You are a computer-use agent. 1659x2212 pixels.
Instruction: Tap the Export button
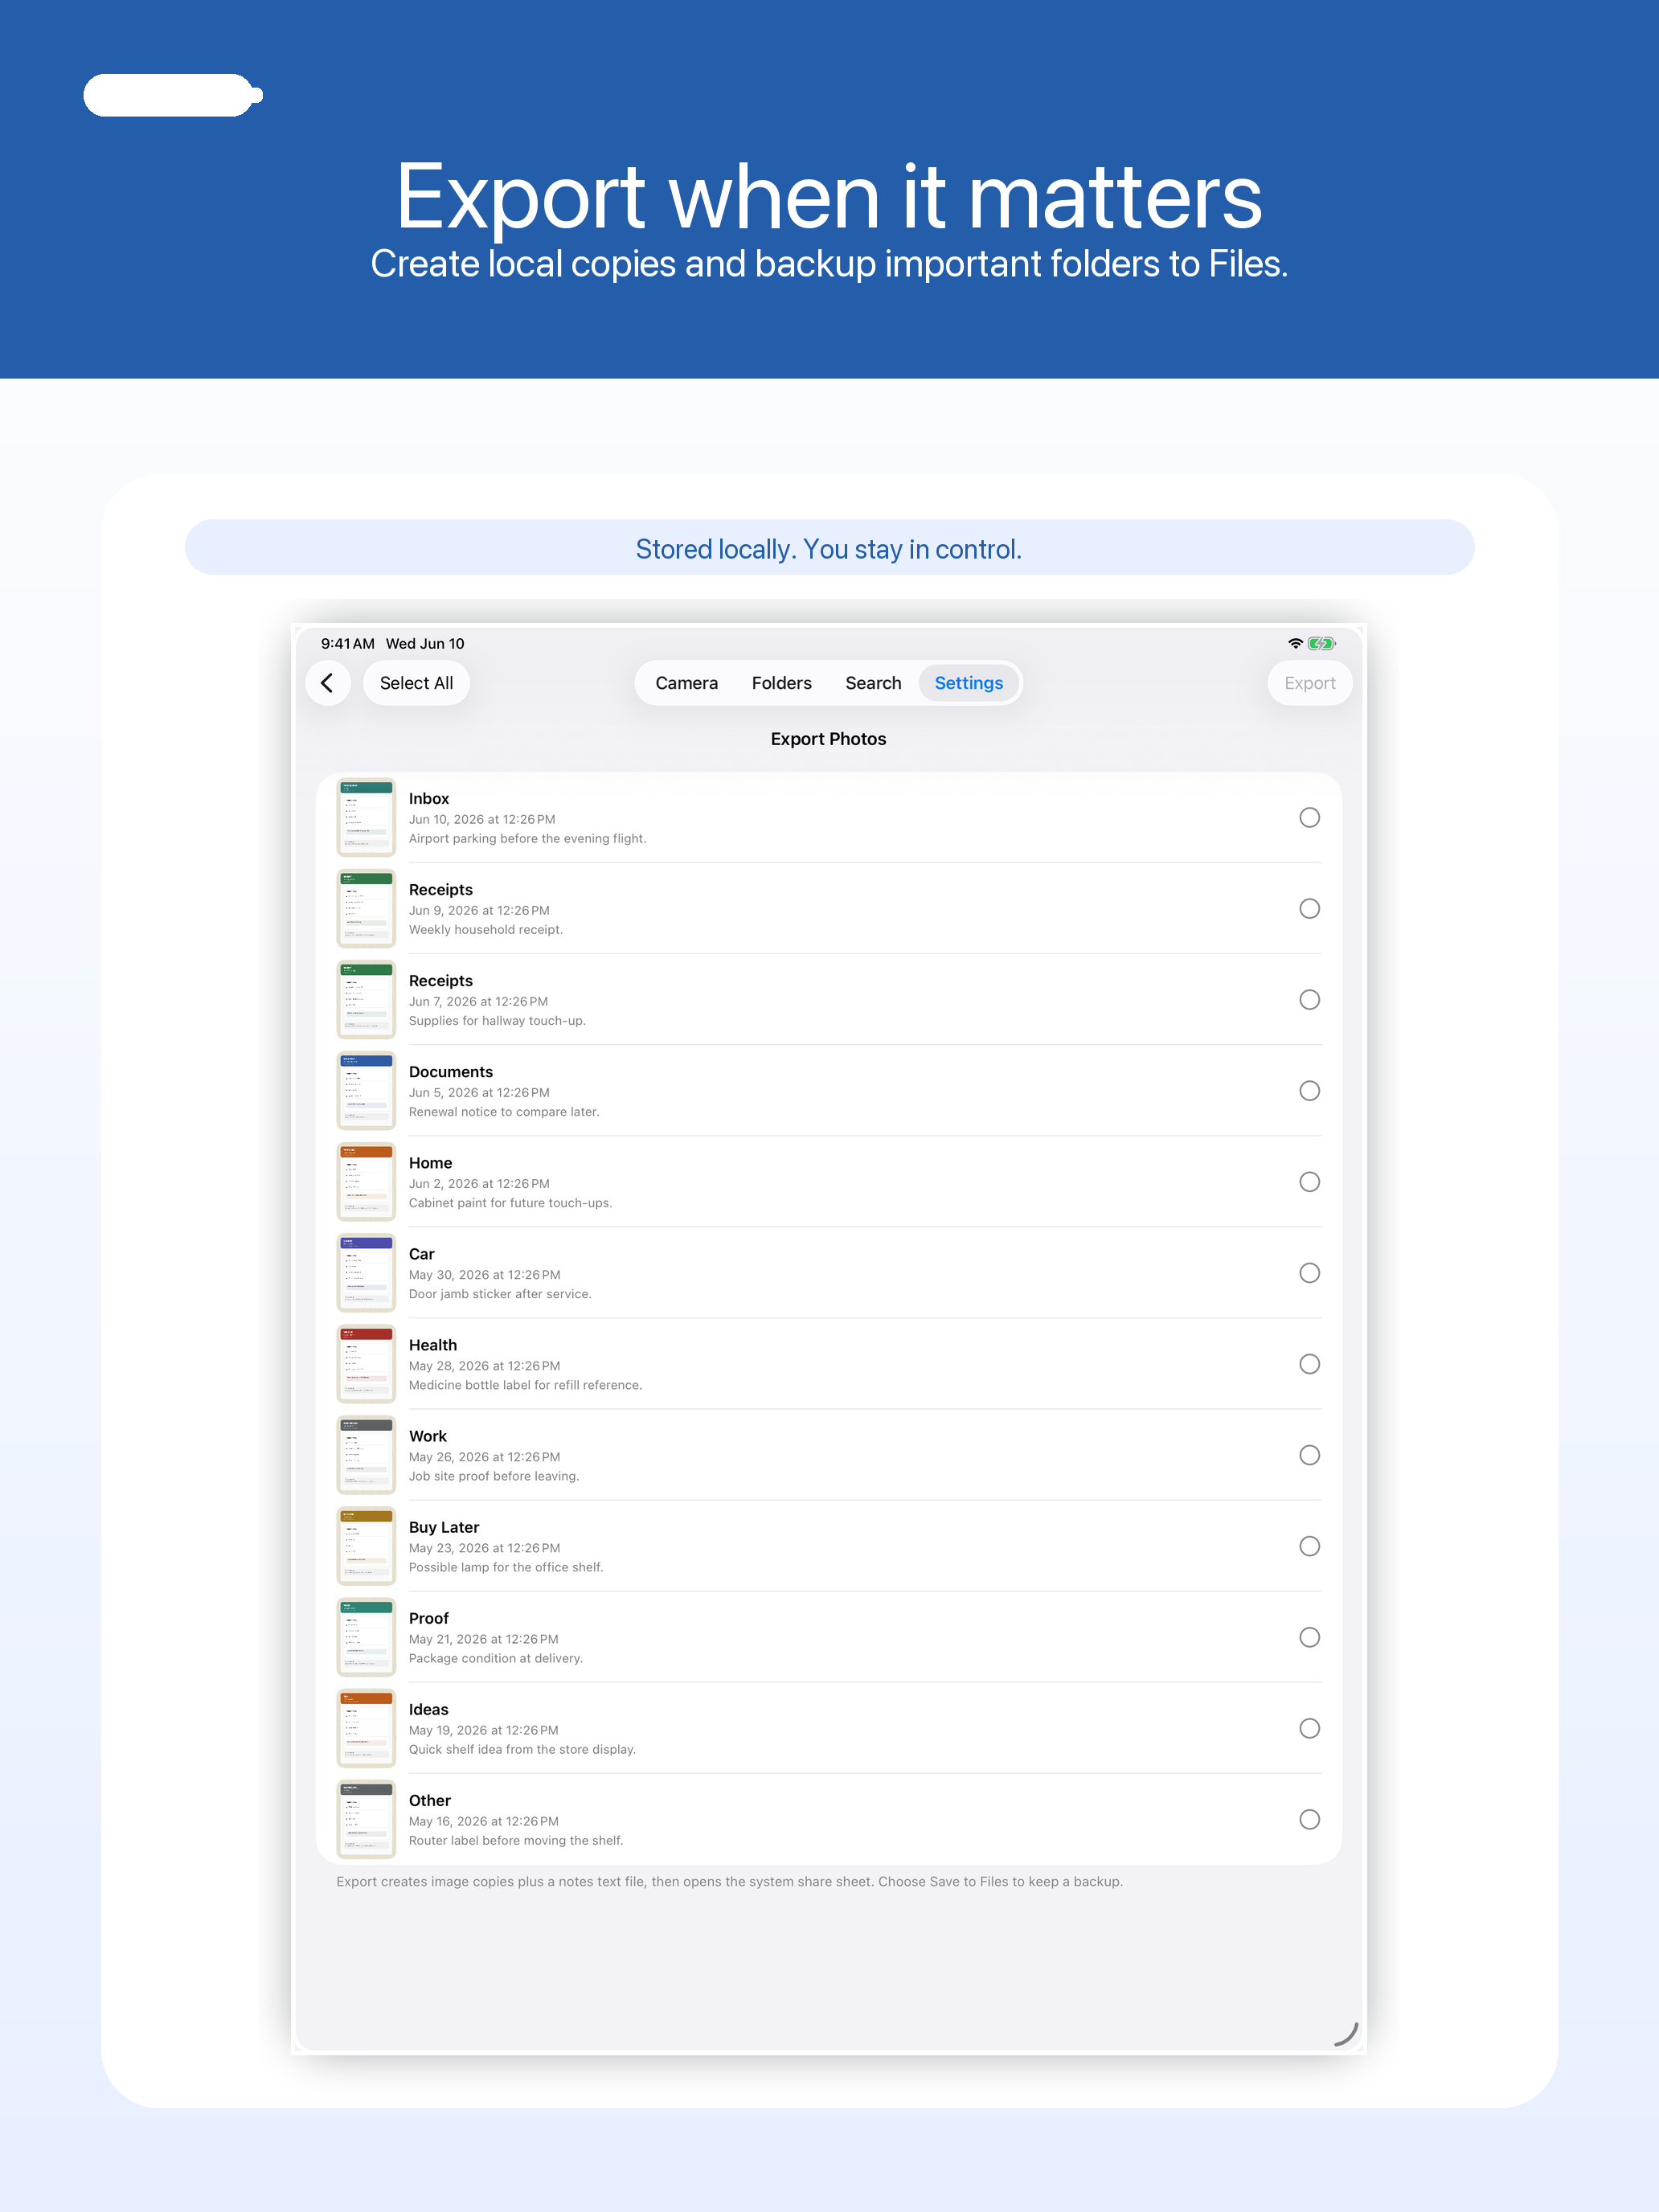[1309, 683]
